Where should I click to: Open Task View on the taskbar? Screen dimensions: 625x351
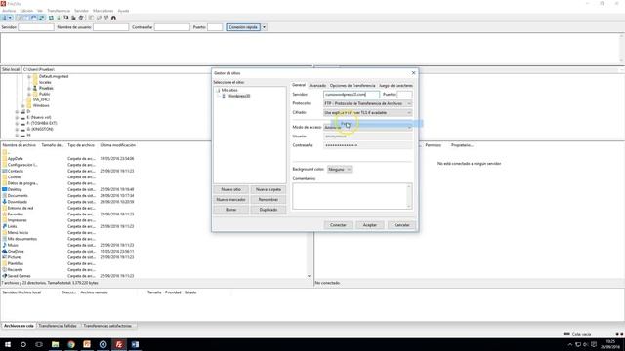coord(39,344)
